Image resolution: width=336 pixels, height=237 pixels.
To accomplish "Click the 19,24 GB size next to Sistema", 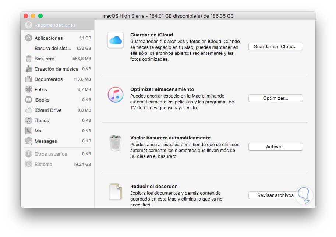I will [82, 164].
